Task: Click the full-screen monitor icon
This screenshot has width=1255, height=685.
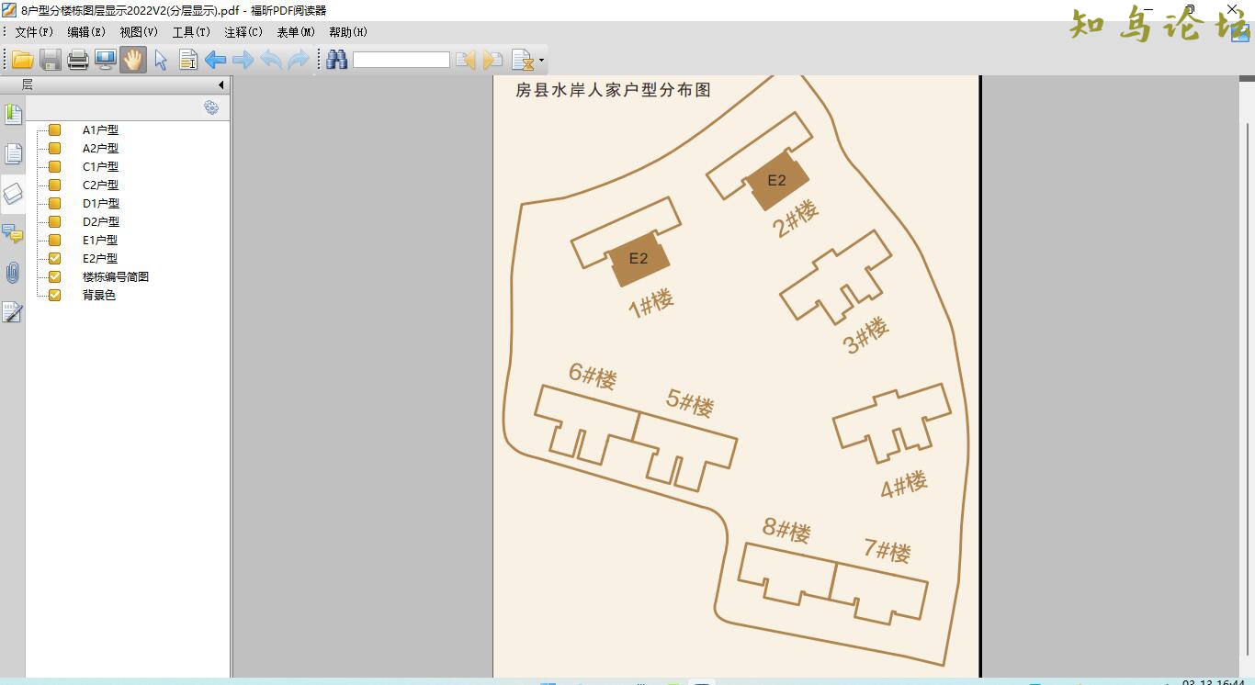Action: click(x=106, y=61)
